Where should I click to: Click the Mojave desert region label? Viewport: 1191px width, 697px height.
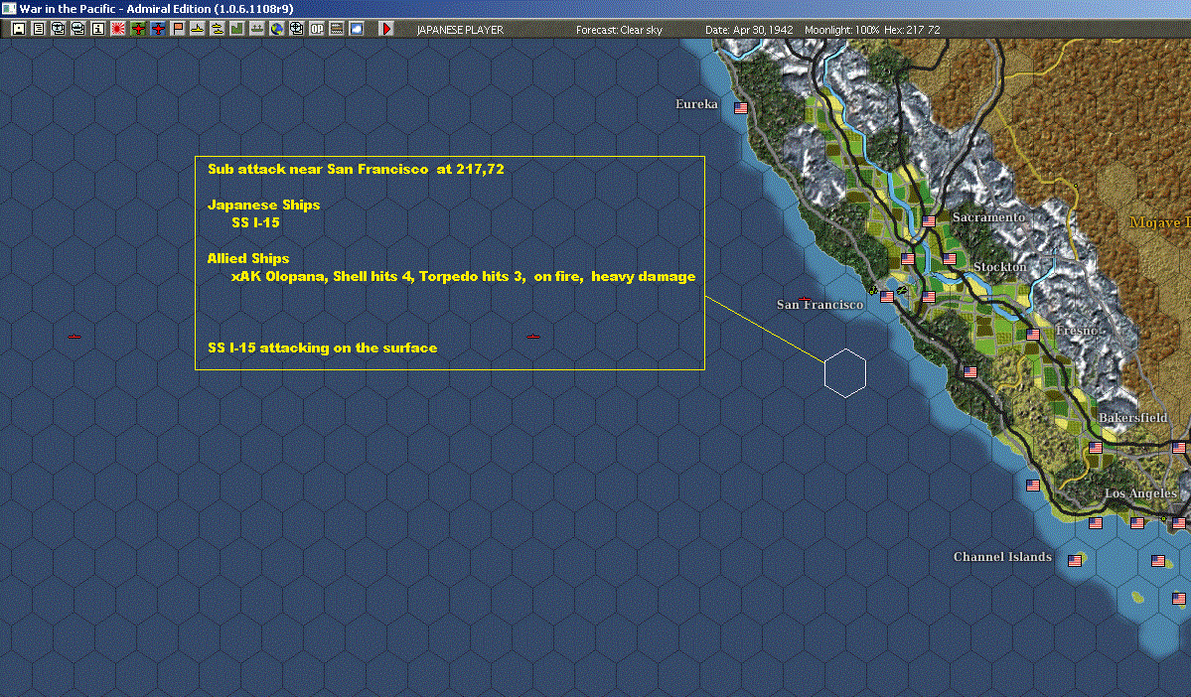(x=1159, y=222)
